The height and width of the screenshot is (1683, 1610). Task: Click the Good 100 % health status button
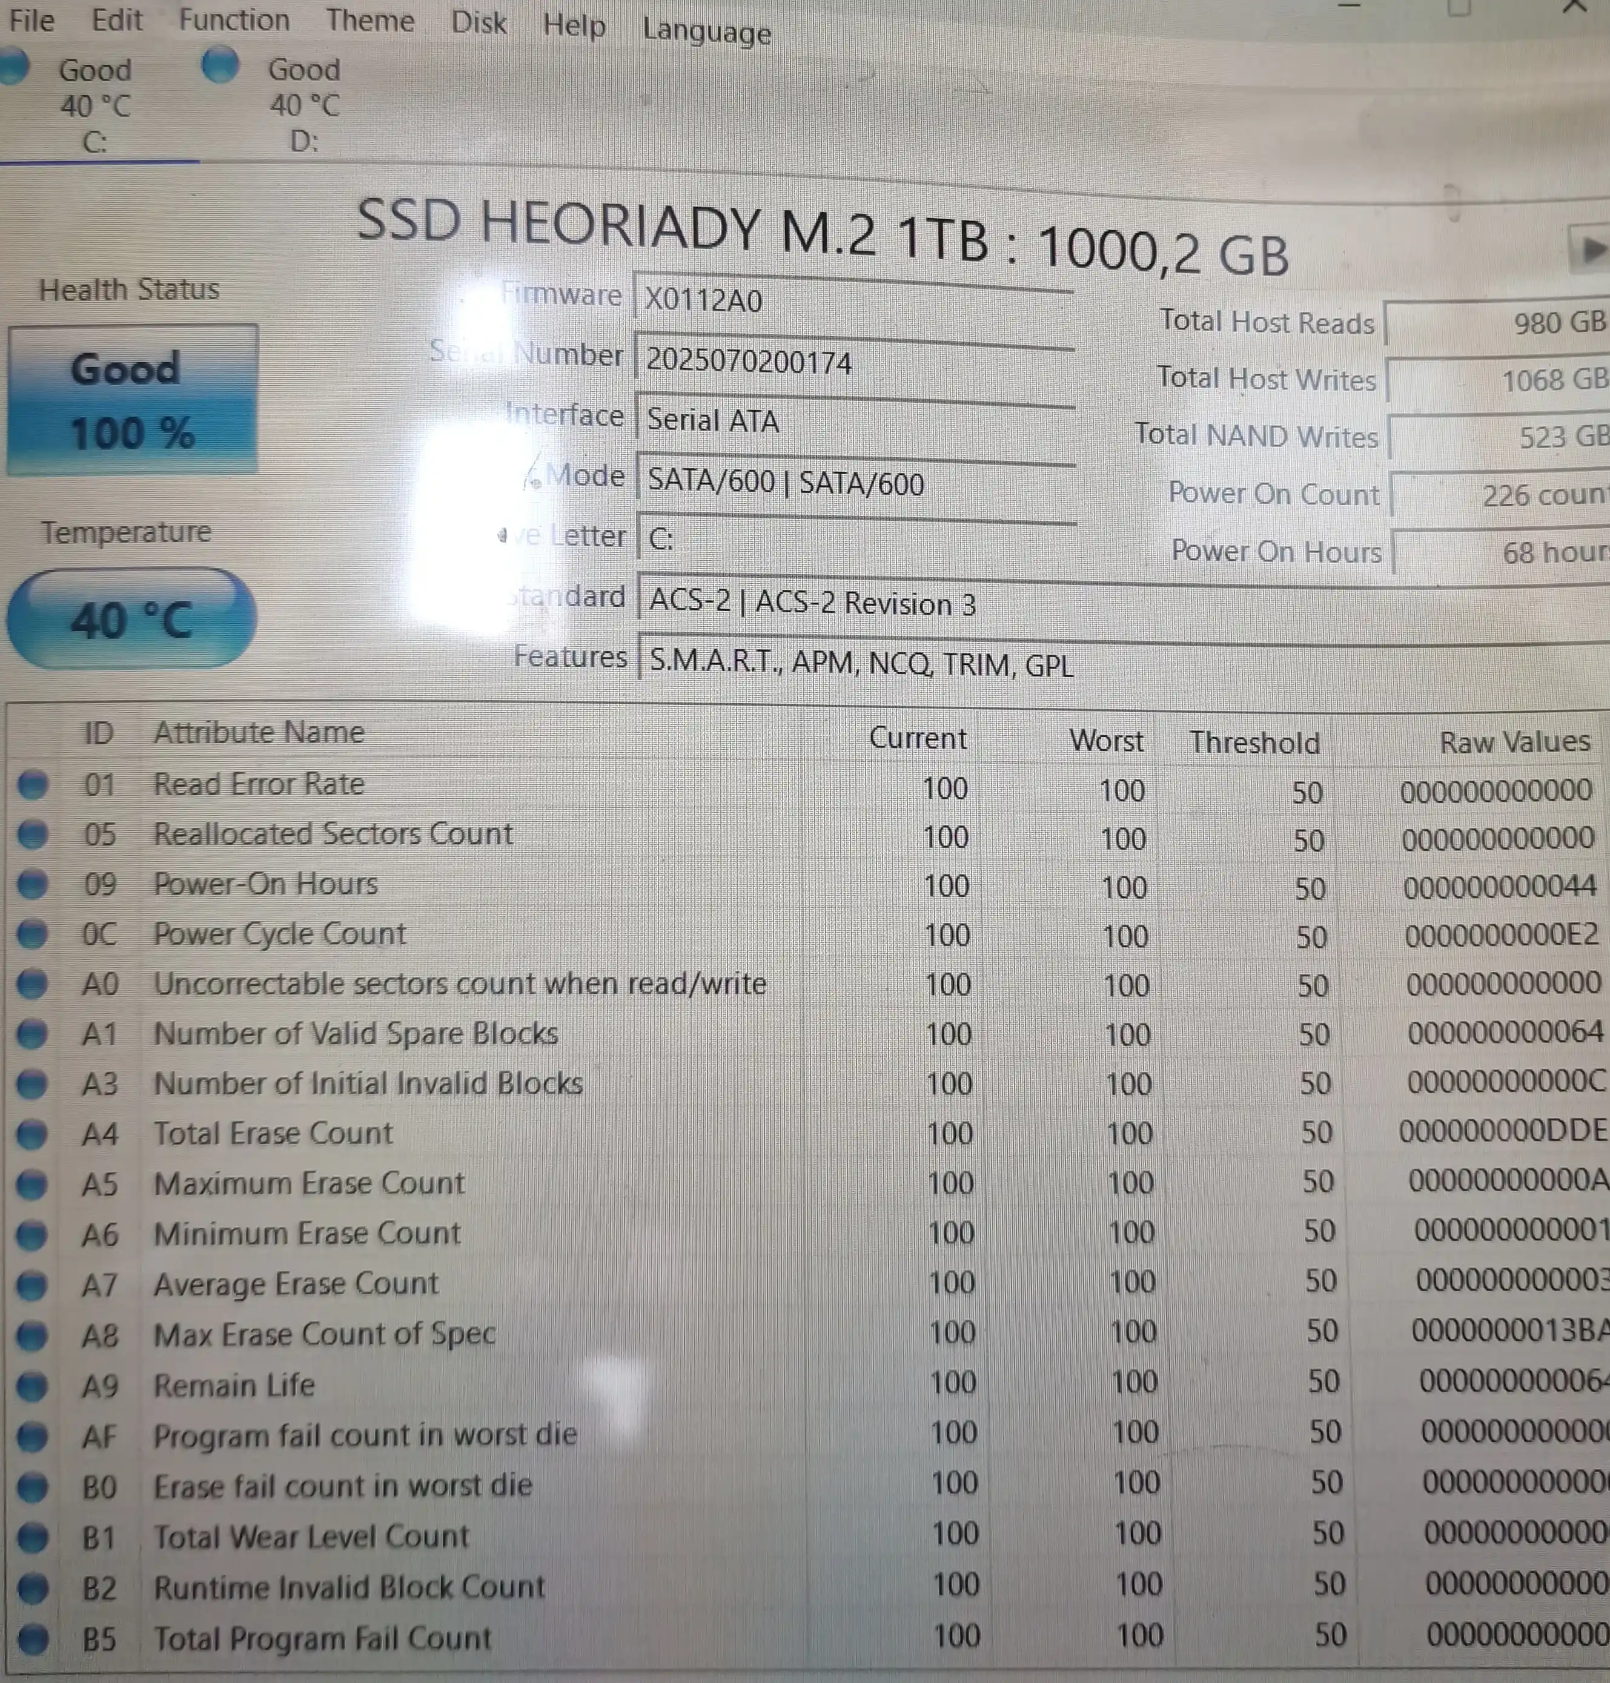click(132, 400)
